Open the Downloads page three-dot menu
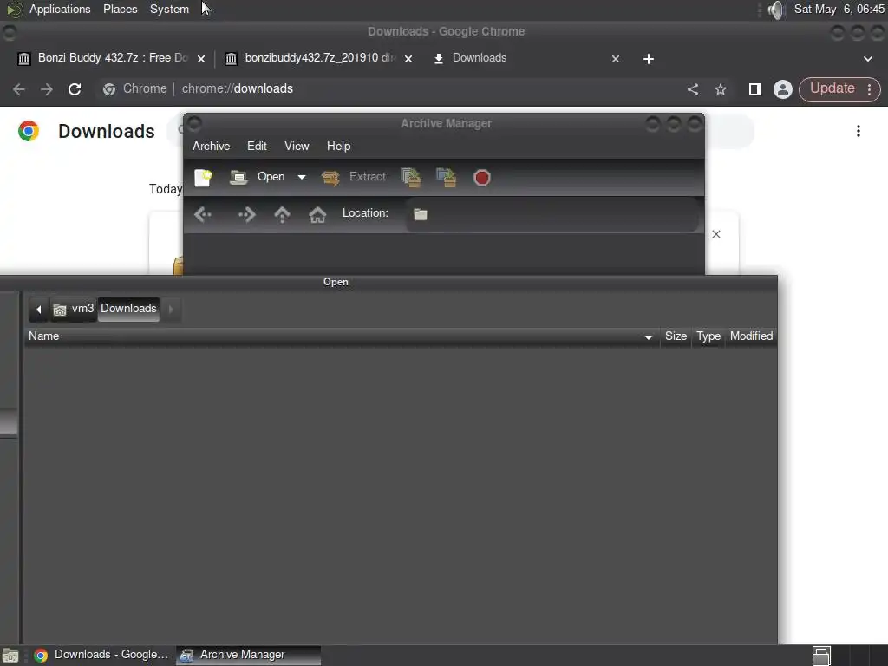 [x=859, y=132]
